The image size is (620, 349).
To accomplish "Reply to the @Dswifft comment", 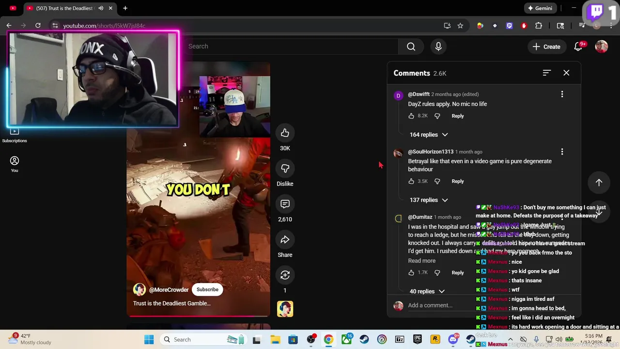I will click(458, 116).
